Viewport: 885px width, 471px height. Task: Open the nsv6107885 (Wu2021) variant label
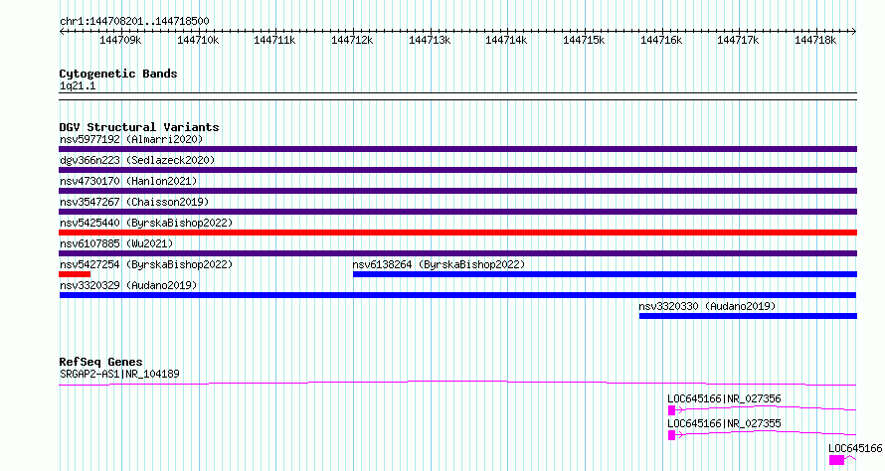(x=116, y=243)
